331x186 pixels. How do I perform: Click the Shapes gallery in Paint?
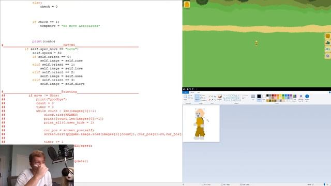(x=232, y=98)
